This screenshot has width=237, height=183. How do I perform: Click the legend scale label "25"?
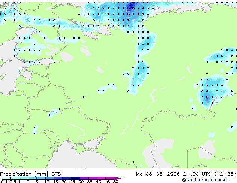point(73,182)
